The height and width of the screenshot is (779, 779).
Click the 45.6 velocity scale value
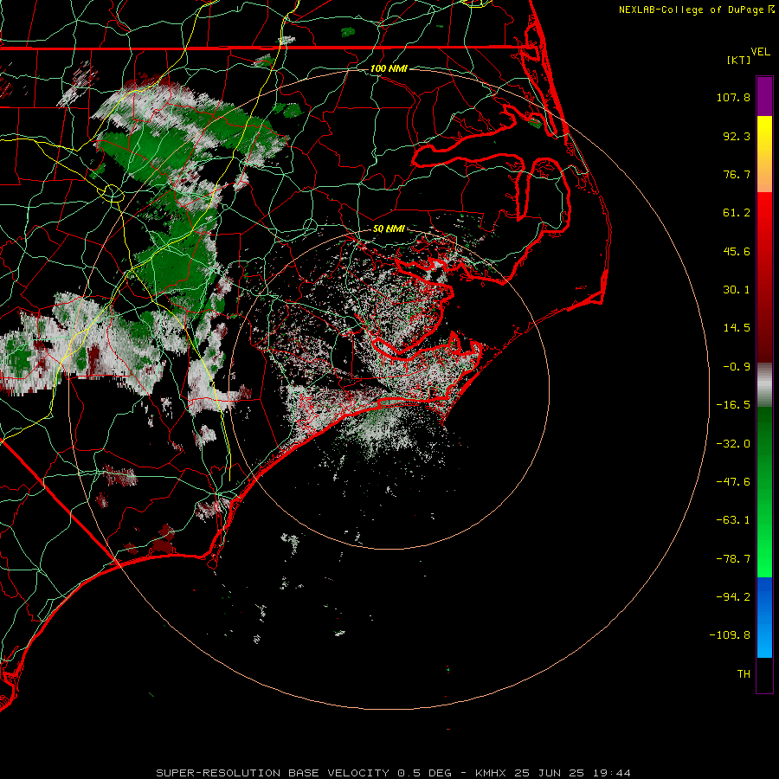coord(737,251)
